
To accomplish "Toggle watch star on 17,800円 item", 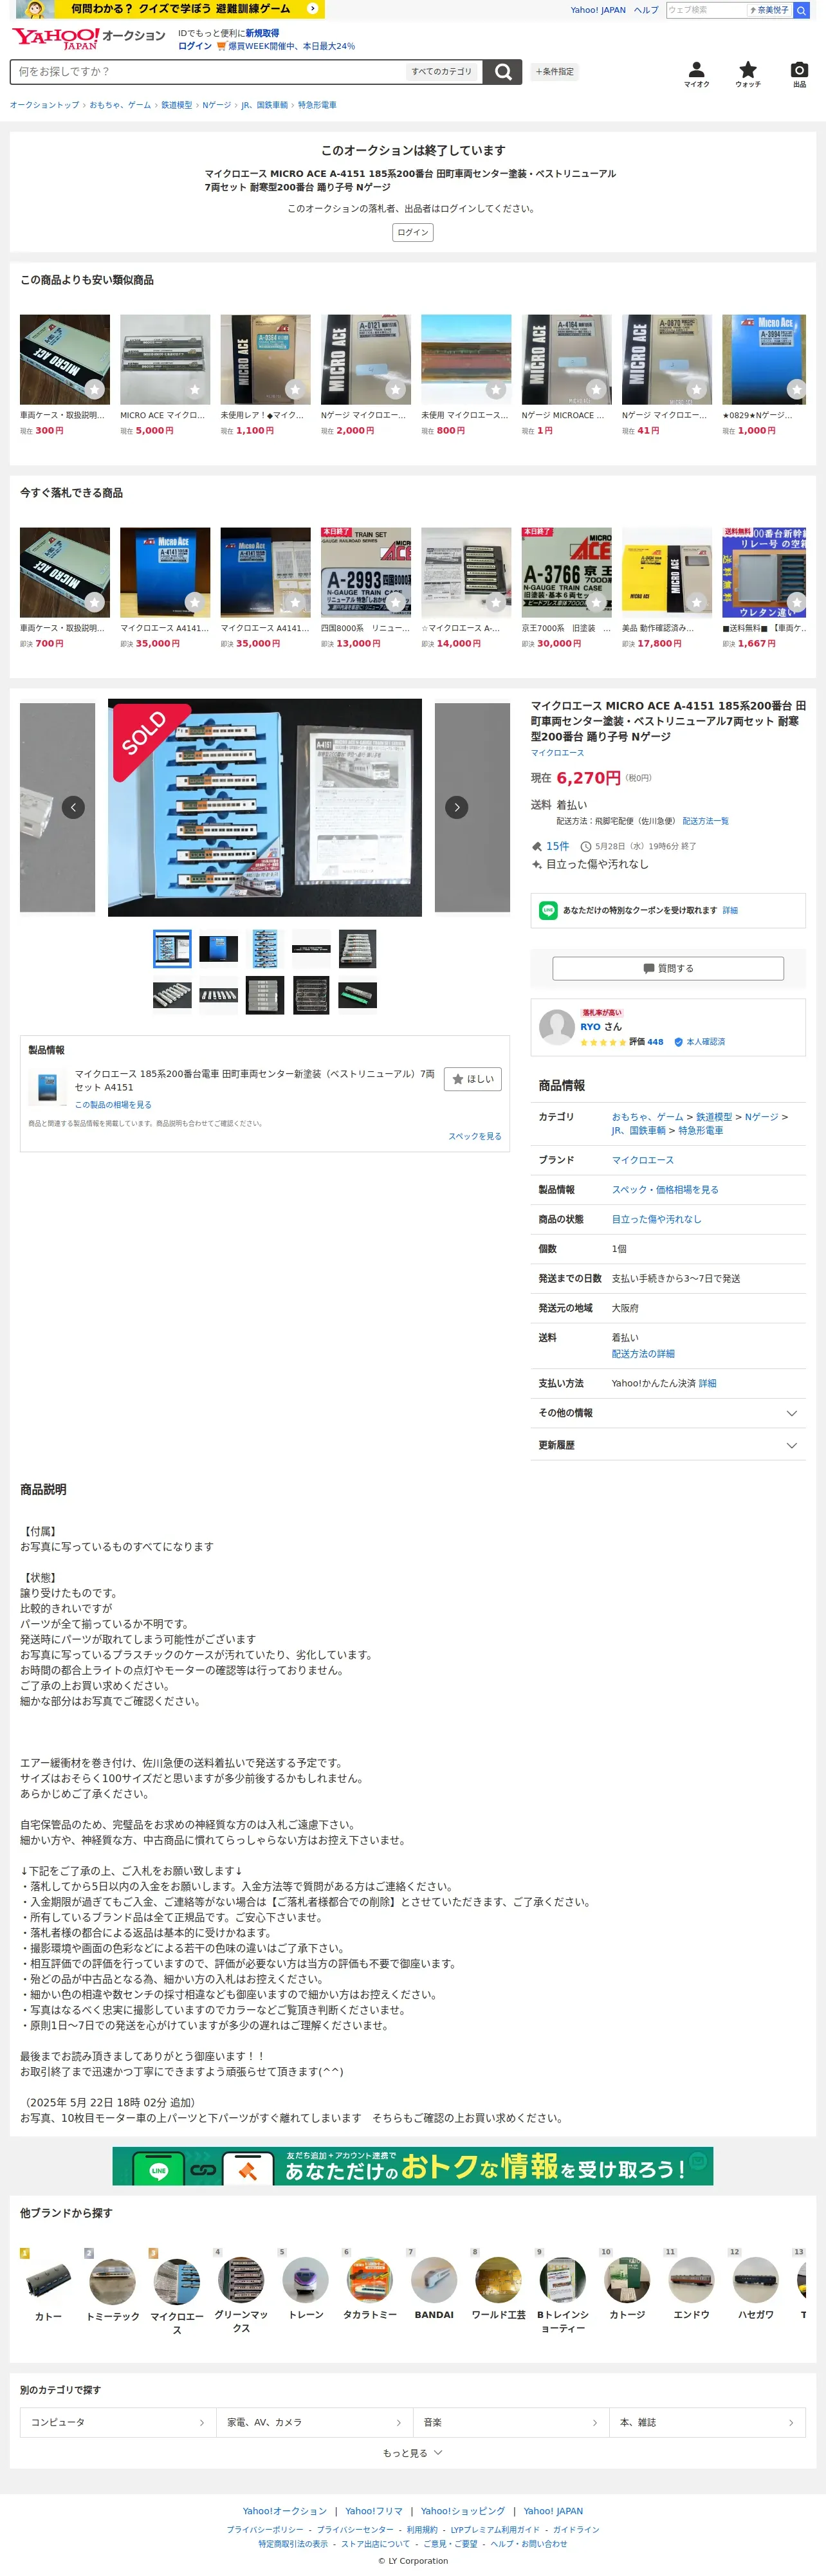I will point(696,602).
